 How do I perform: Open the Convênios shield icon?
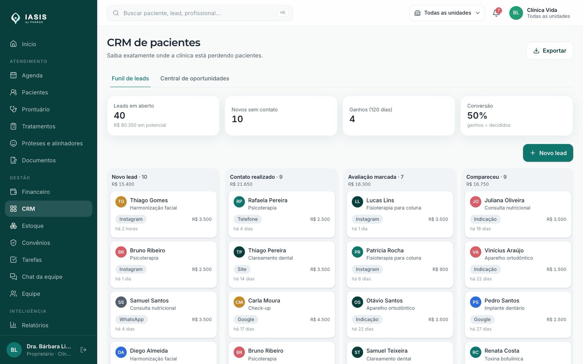click(13, 243)
